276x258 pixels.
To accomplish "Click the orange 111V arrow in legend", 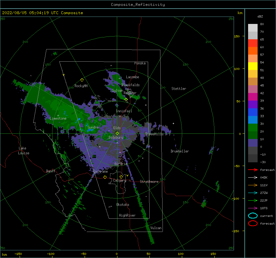I will tap(253, 185).
